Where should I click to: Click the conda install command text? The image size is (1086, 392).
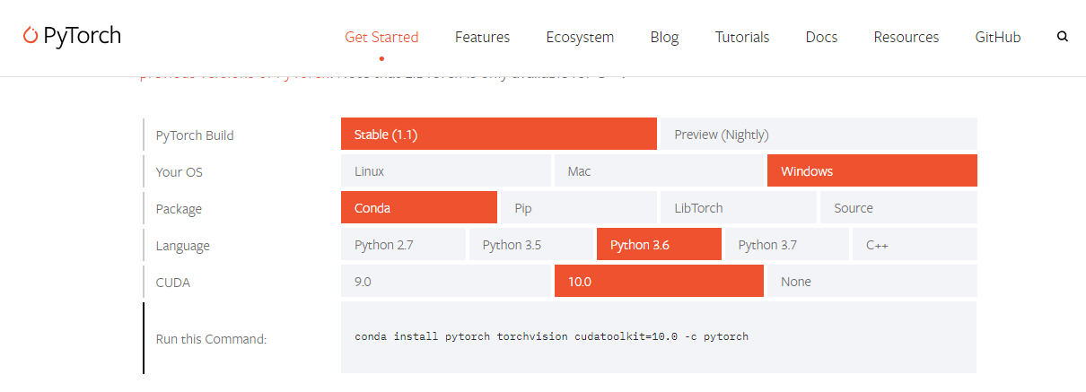(x=551, y=337)
